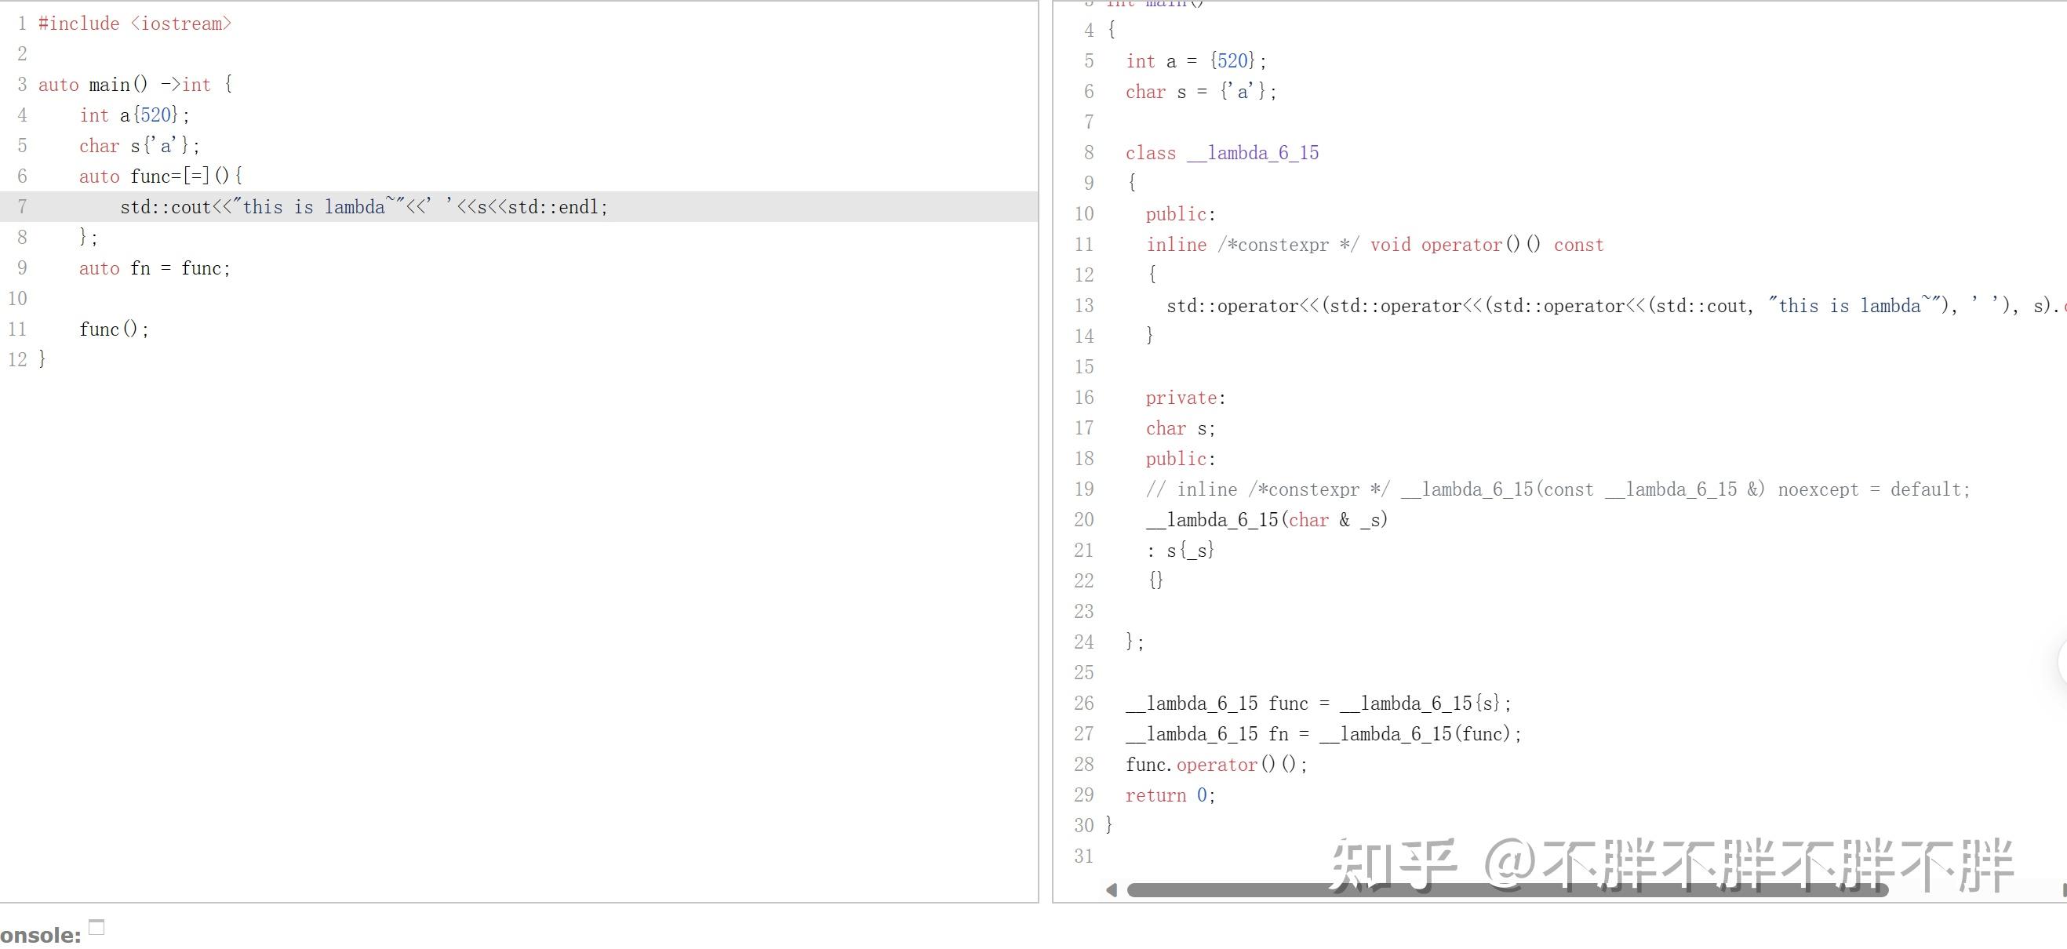Image resolution: width=2067 pixels, height=949 pixels.
Task: Click 'return 0;' in the output pane
Action: click(1169, 795)
